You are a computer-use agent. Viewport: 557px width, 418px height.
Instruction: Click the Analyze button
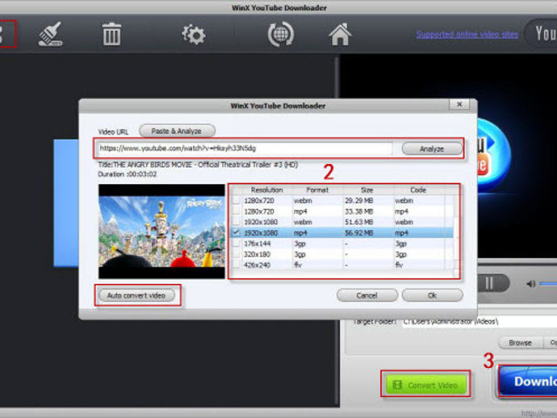point(432,148)
